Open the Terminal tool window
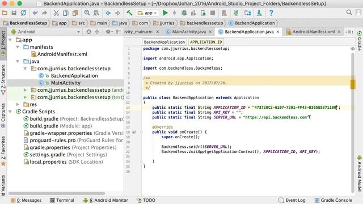Image resolution: width=363 pixels, height=204 pixels. (x=62, y=200)
